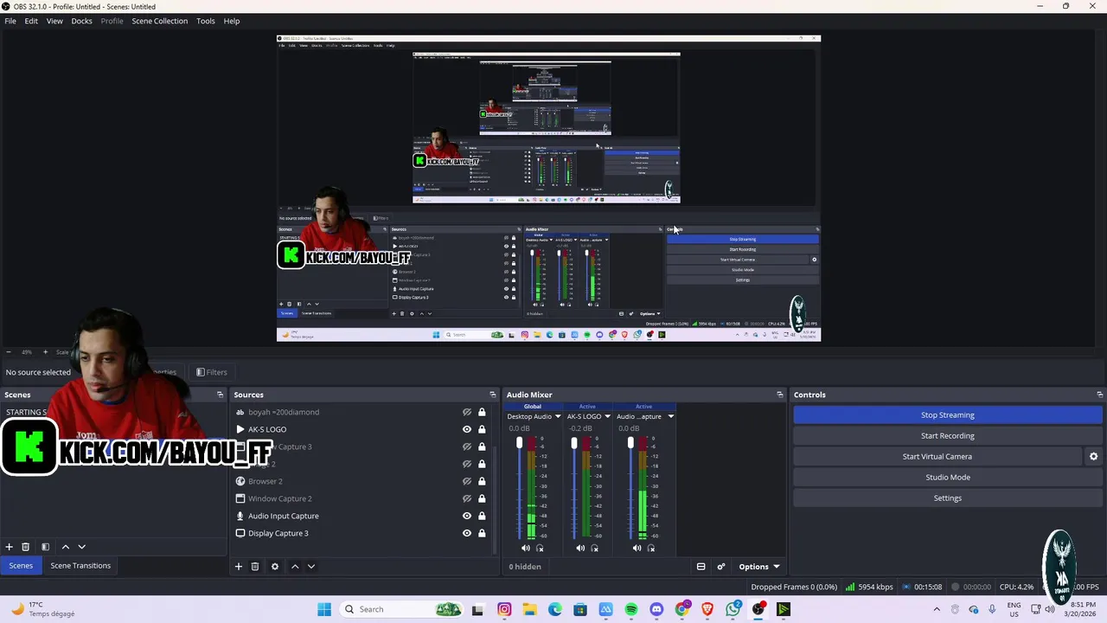Image resolution: width=1107 pixels, height=623 pixels.
Task: Open the Docks menu
Action: [x=81, y=21]
